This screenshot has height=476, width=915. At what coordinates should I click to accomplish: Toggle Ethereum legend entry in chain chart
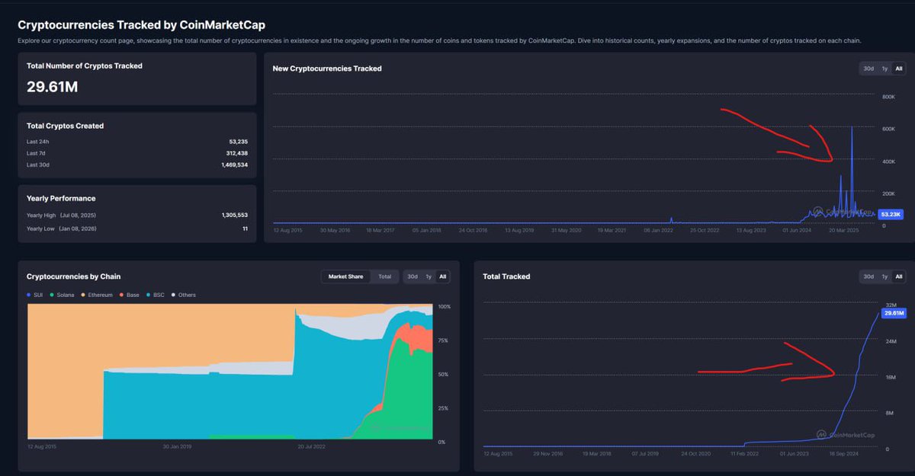[96, 295]
